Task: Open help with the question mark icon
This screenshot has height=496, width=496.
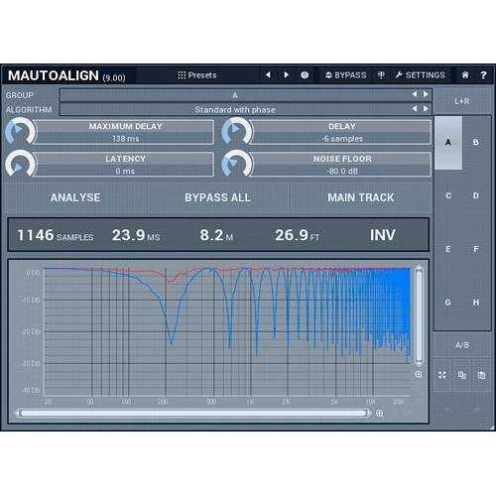Action: click(x=483, y=75)
